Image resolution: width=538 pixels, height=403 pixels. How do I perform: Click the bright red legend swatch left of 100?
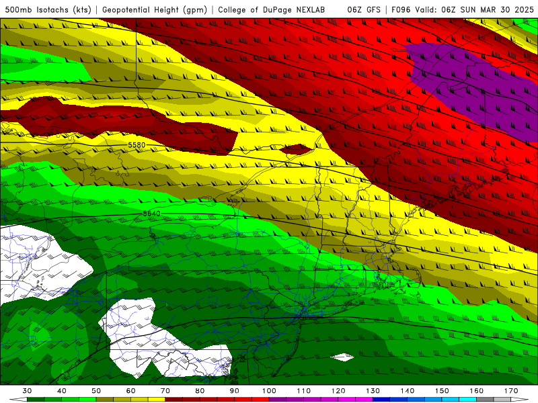pos(260,400)
